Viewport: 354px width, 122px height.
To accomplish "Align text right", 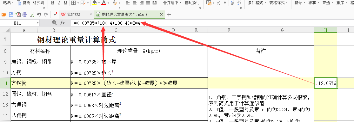I will [x=142, y=3].
